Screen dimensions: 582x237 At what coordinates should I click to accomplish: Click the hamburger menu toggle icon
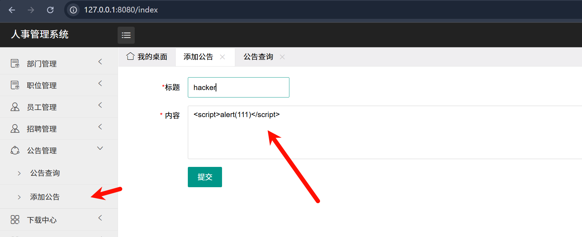pos(126,35)
